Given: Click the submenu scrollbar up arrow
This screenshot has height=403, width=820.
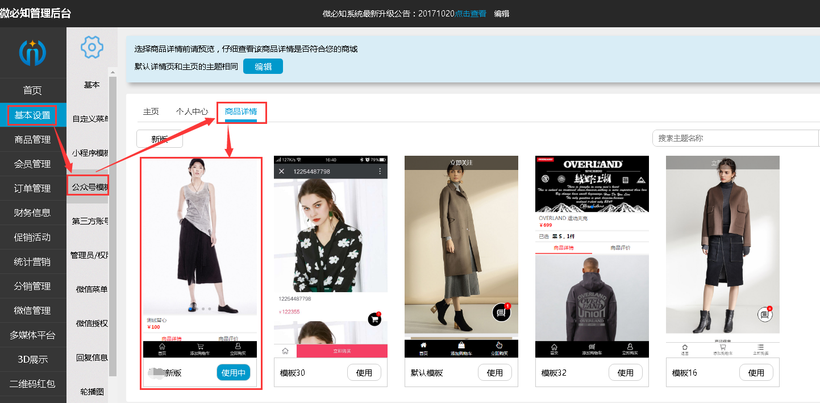Looking at the screenshot, I should (113, 72).
